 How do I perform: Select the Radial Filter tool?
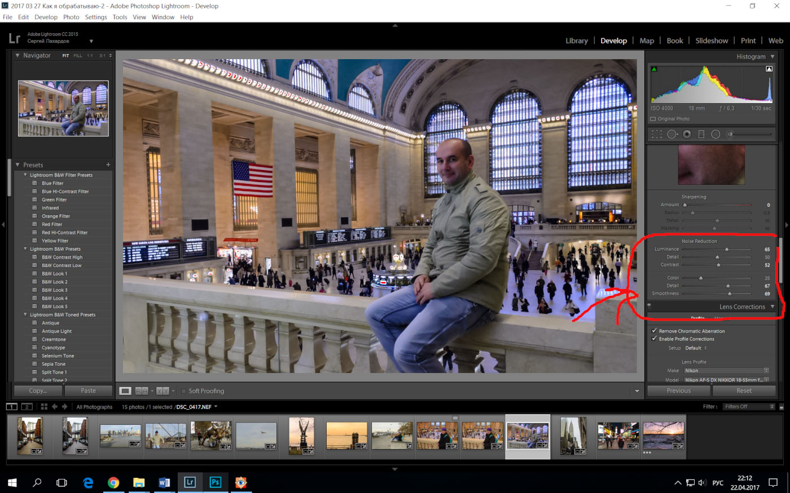[x=716, y=134]
